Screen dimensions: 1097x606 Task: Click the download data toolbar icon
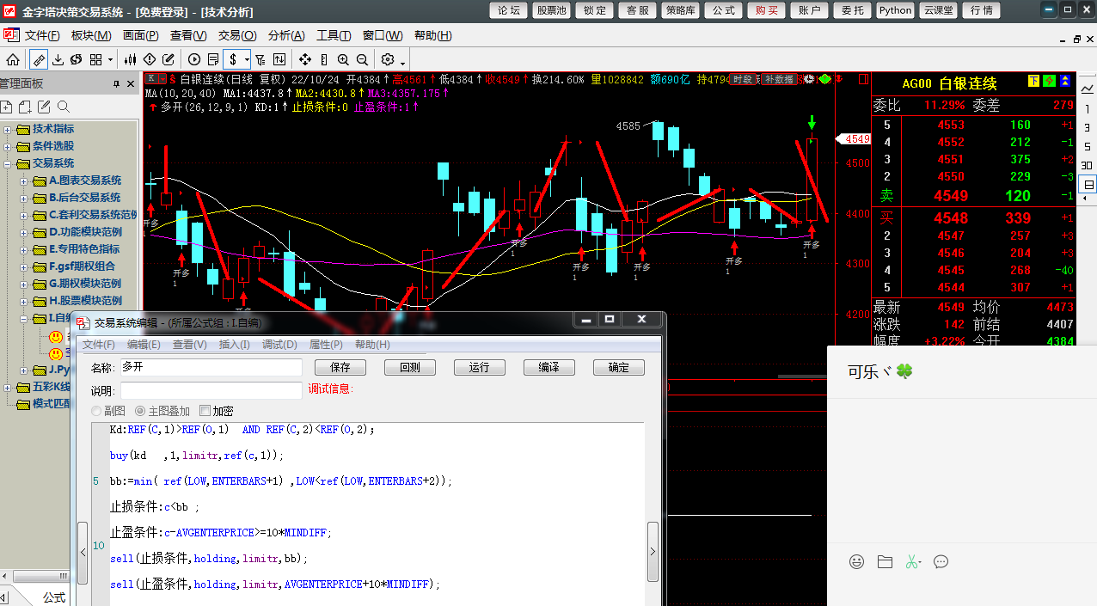[x=58, y=59]
